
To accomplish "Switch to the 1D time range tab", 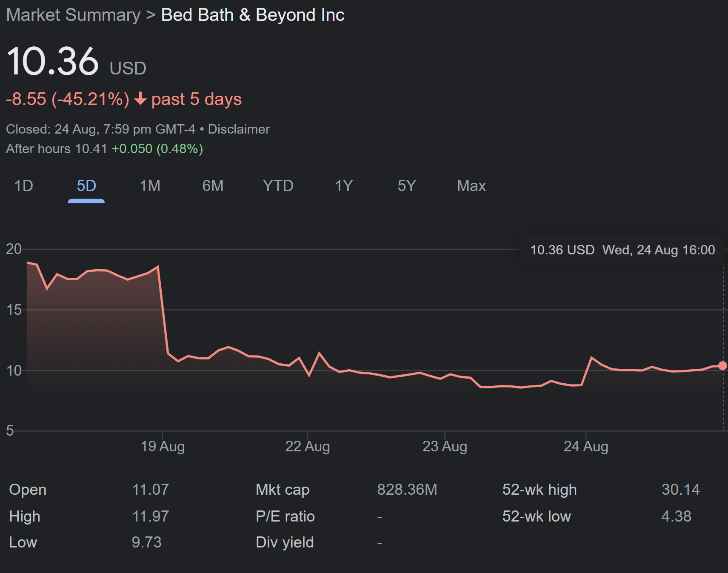I will click(23, 186).
